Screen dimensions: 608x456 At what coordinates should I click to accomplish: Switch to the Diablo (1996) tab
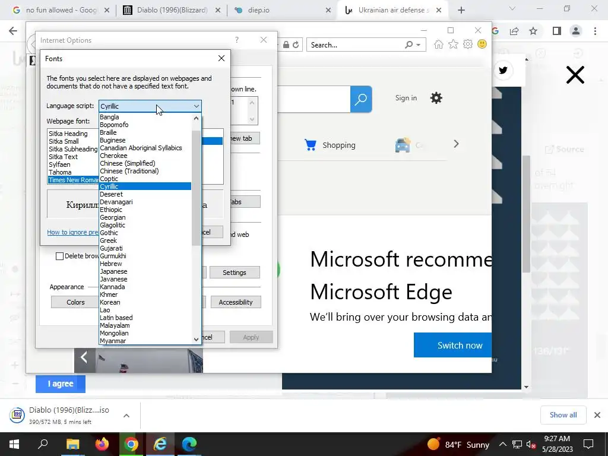point(172,10)
